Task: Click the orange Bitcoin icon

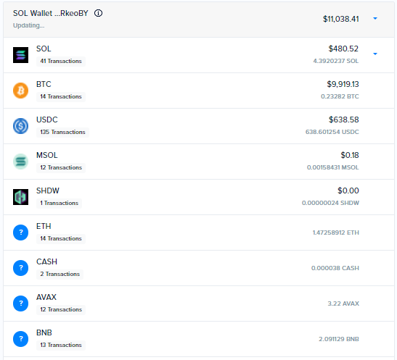Action: [x=21, y=91]
